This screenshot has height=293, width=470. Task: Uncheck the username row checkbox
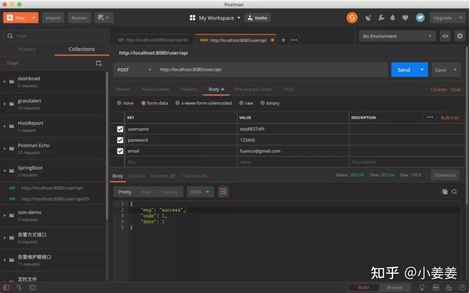(x=120, y=129)
